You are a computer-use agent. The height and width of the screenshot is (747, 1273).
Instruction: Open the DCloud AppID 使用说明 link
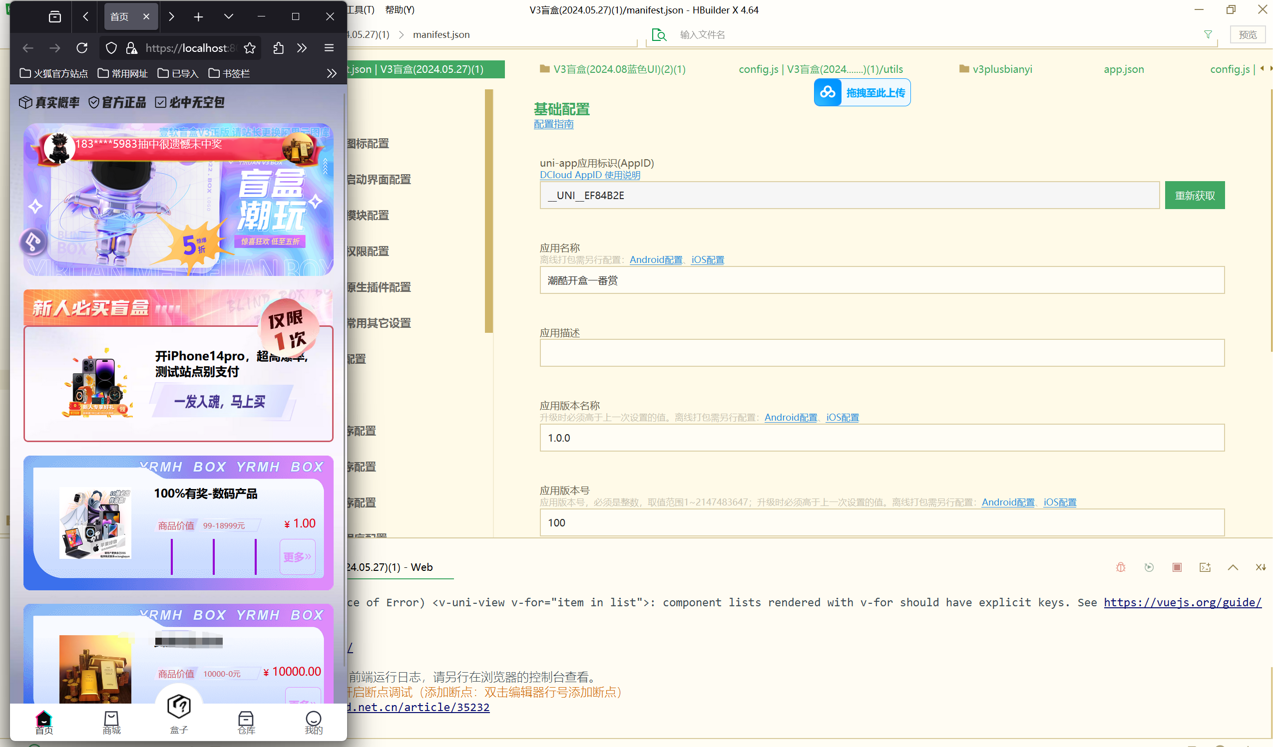[589, 175]
